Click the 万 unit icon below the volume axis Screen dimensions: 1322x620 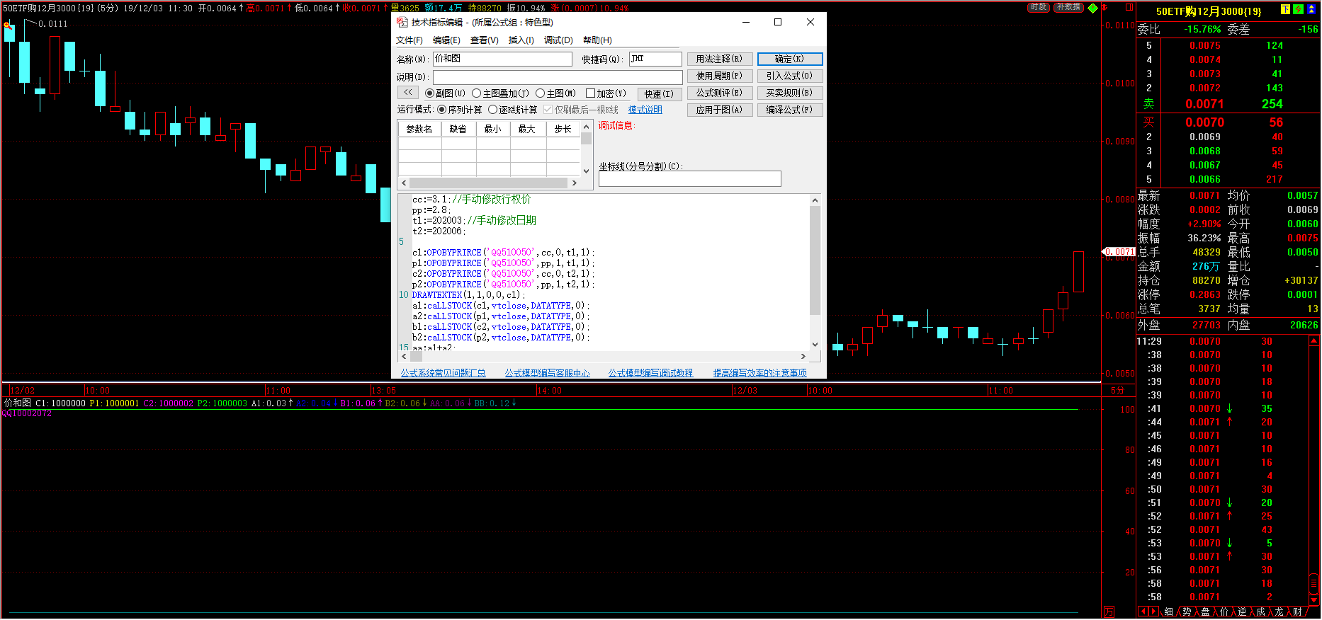(1109, 612)
